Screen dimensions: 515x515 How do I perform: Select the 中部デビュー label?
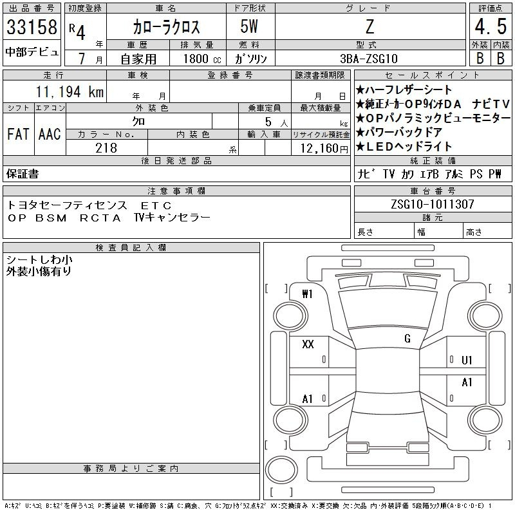click(x=32, y=52)
